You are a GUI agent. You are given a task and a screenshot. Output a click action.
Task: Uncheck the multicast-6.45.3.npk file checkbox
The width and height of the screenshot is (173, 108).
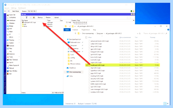[87, 65]
